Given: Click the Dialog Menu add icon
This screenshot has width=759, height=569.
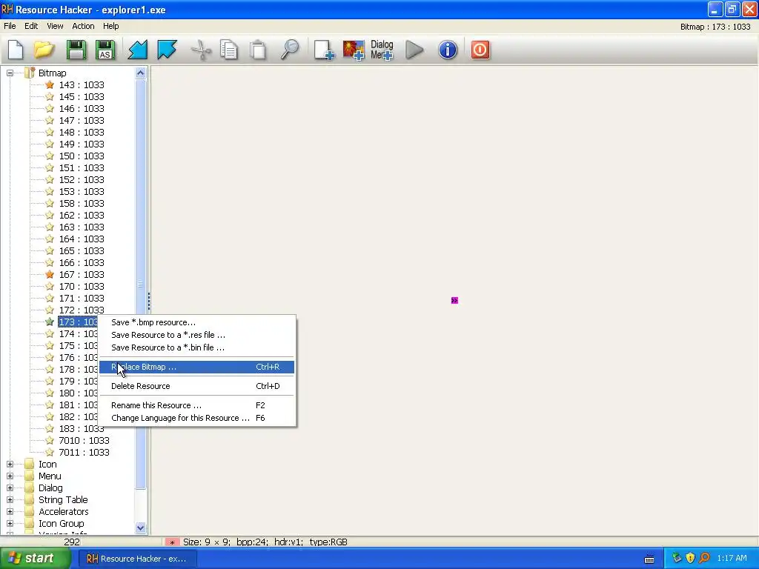Looking at the screenshot, I should coord(382,50).
